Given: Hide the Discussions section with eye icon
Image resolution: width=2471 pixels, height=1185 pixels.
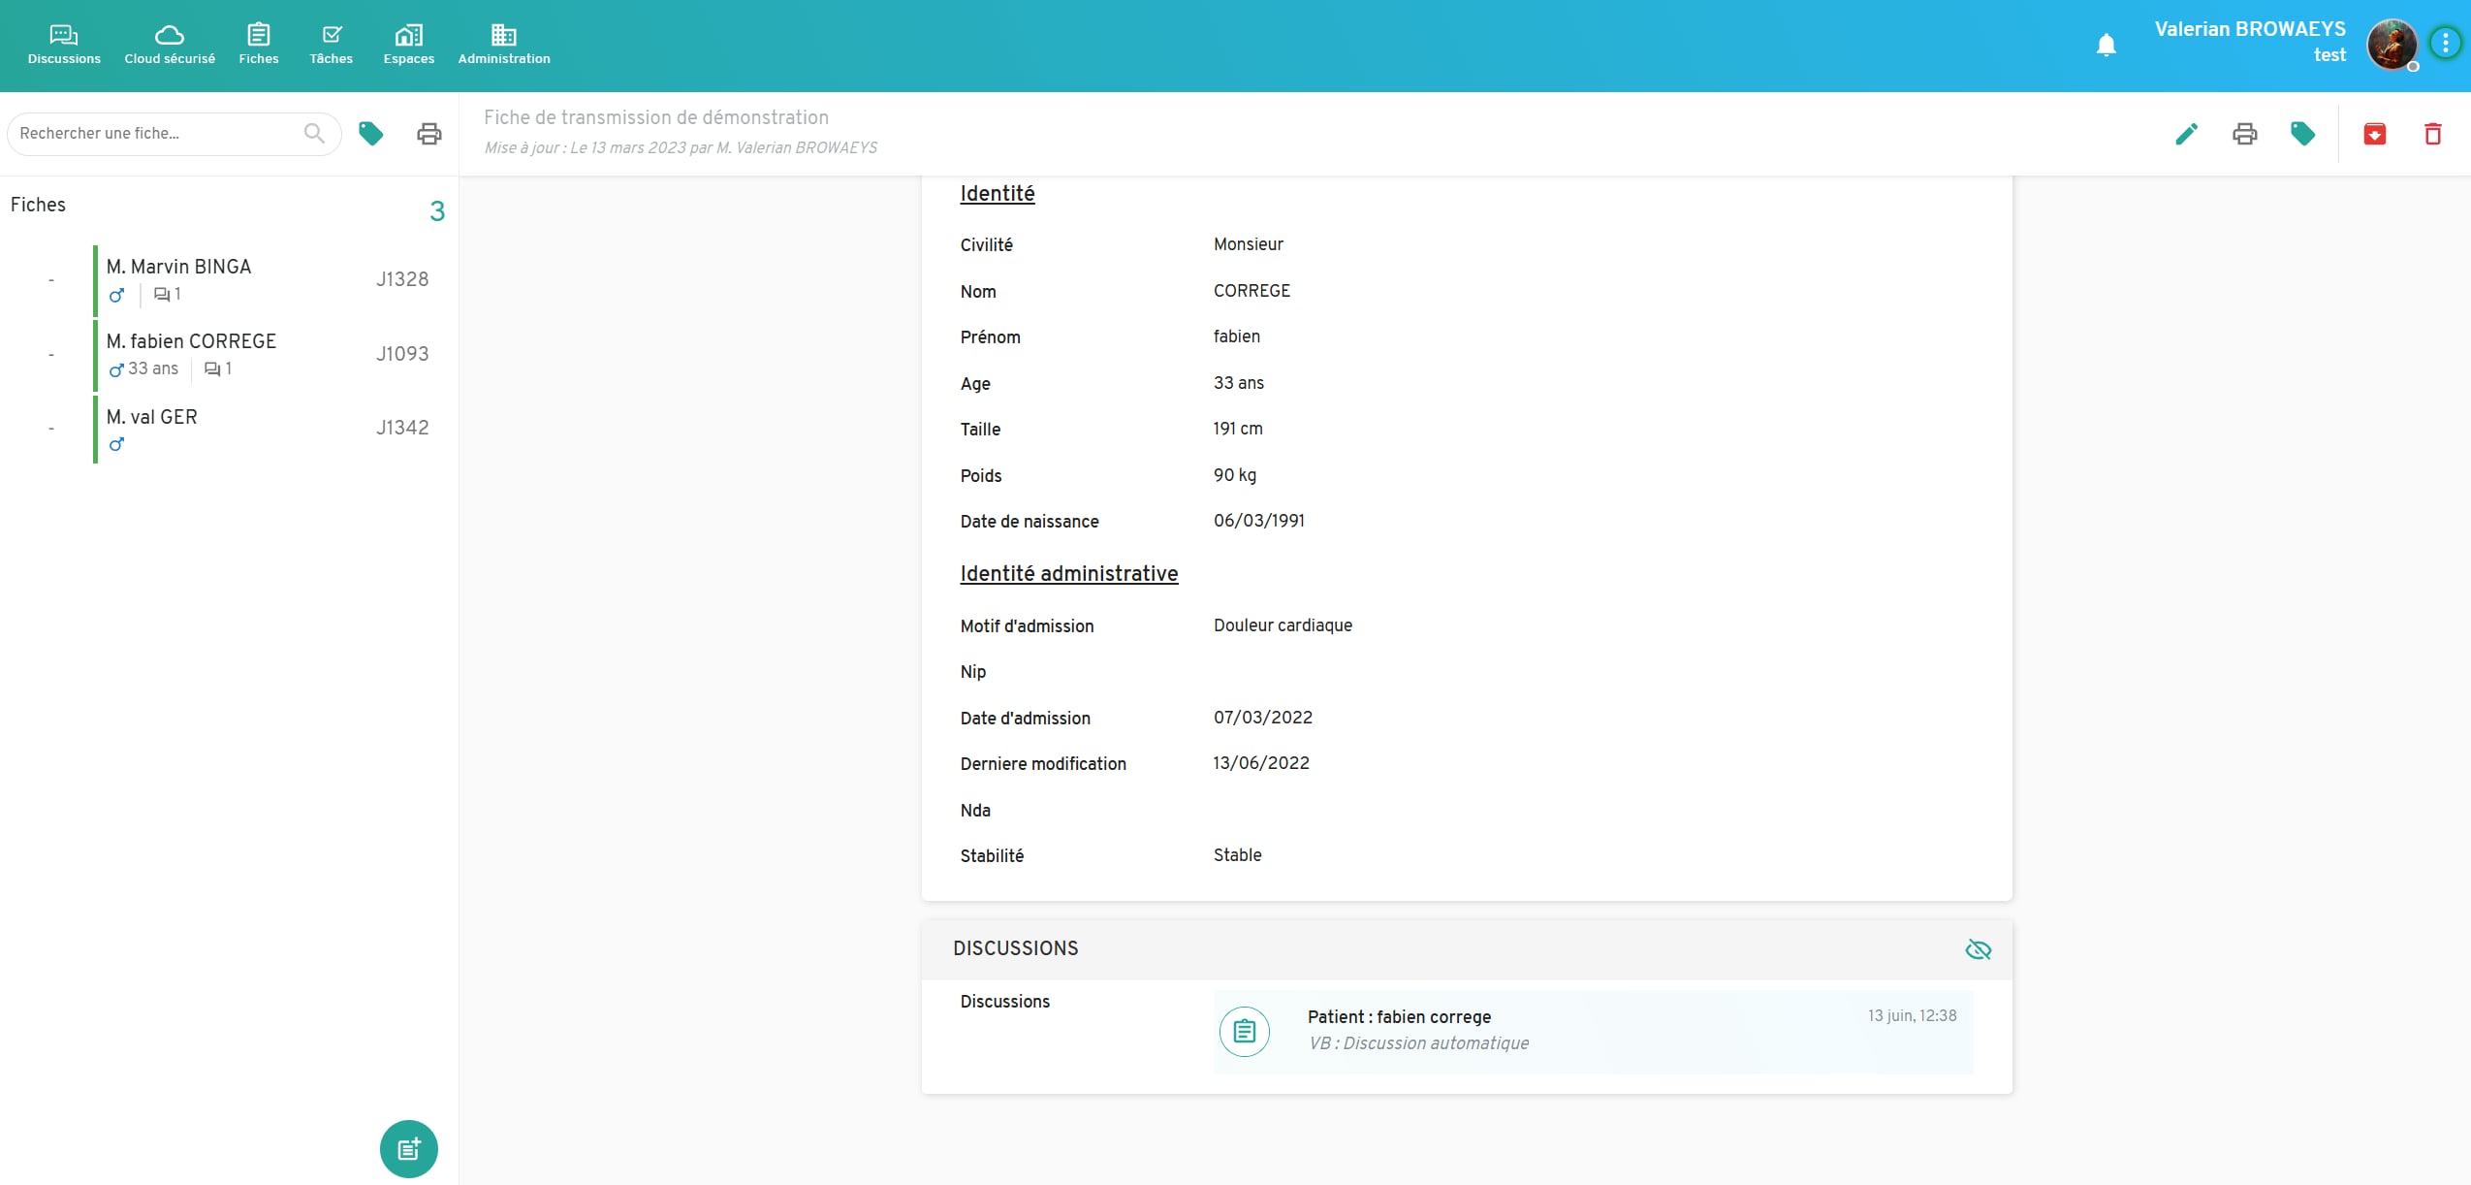Looking at the screenshot, I should [x=1978, y=949].
